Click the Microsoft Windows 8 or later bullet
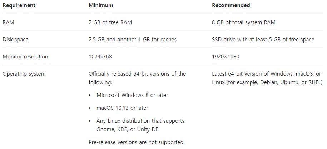The image size is (327, 149). (x=132, y=95)
